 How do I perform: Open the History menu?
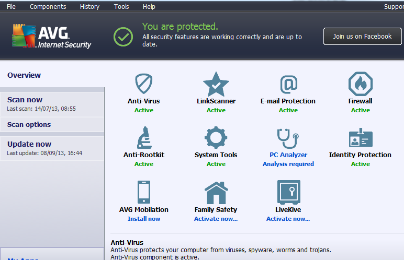[89, 6]
